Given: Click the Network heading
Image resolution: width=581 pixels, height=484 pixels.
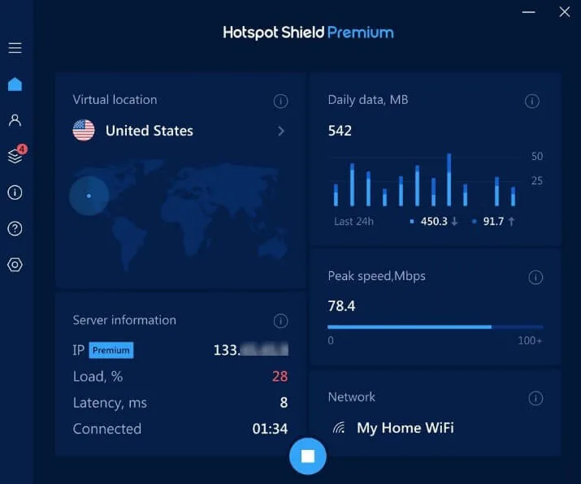Looking at the screenshot, I should [x=351, y=397].
